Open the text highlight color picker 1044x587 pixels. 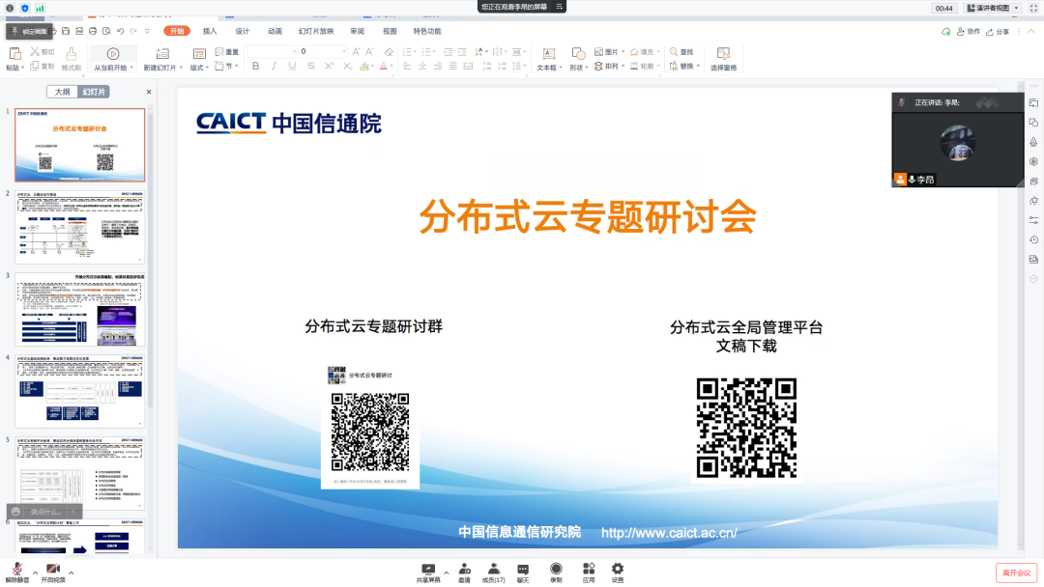coord(364,66)
